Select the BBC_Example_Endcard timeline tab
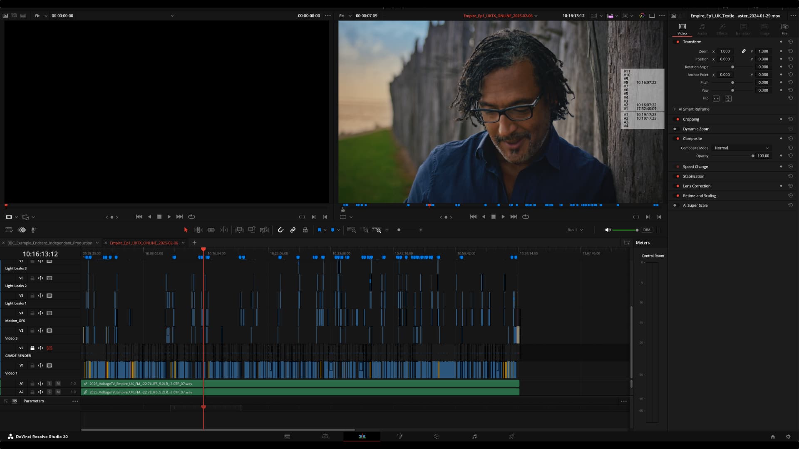Viewport: 799px width, 449px height. 50,243
